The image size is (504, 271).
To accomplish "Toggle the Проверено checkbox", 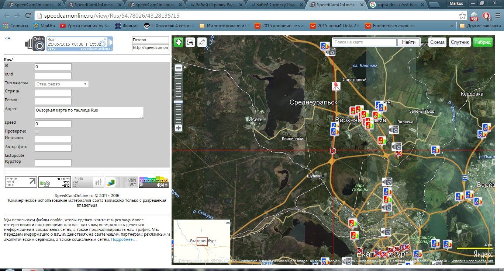I will (x=37, y=131).
